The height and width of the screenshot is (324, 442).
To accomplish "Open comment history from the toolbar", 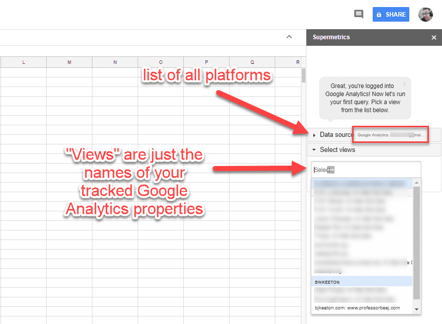I will coord(358,14).
